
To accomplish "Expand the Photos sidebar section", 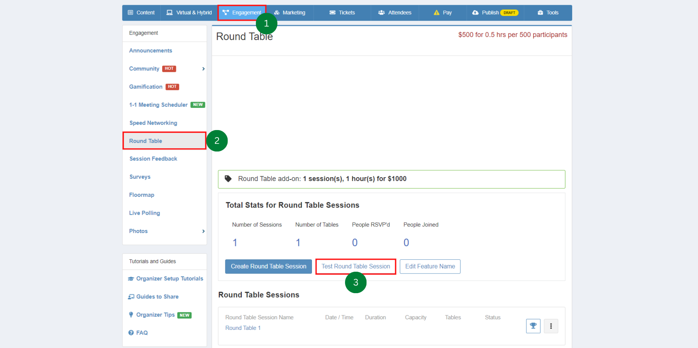I will (x=203, y=231).
